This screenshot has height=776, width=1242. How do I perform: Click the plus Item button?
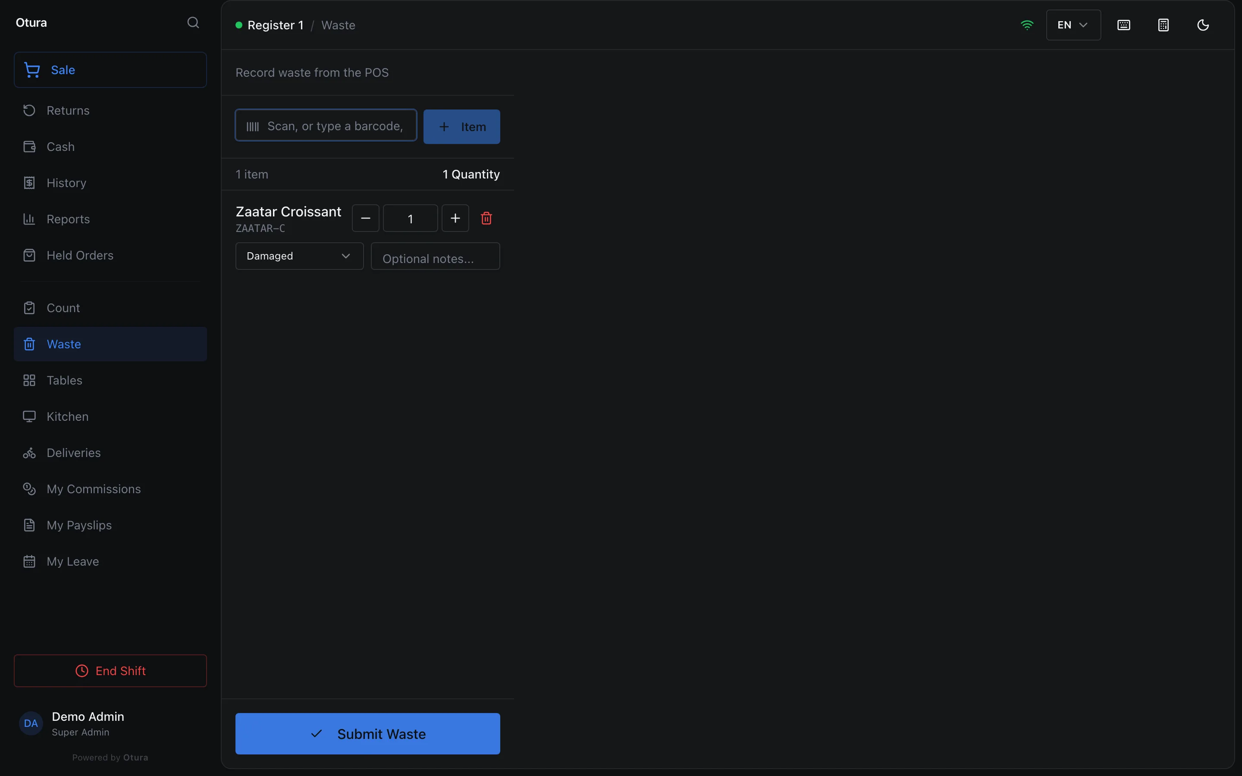[461, 127]
